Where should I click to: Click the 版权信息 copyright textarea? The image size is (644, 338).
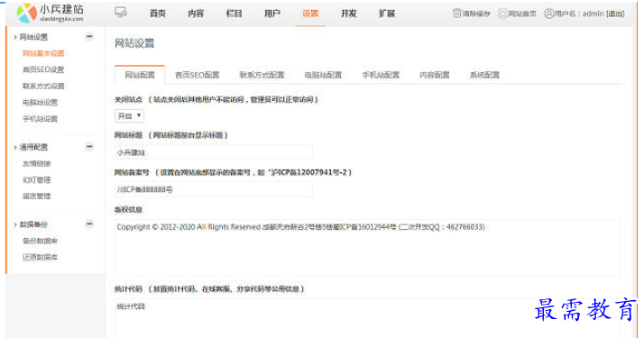point(367,248)
